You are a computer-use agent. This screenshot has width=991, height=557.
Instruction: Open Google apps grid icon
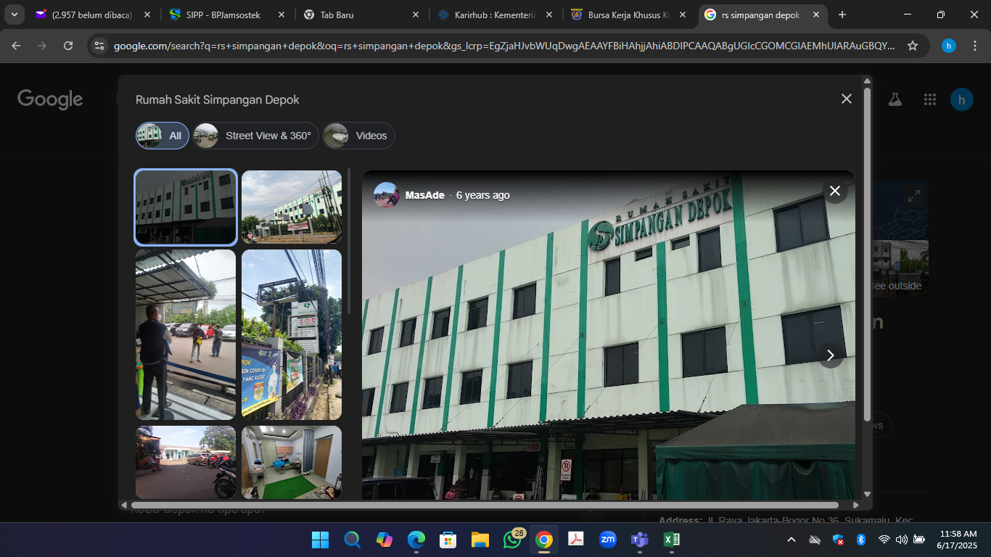pyautogui.click(x=930, y=99)
